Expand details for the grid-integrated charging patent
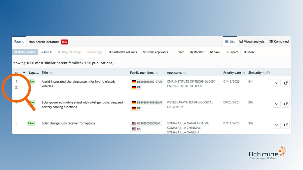Screen dimensions: 303x170 tap(276, 83)
